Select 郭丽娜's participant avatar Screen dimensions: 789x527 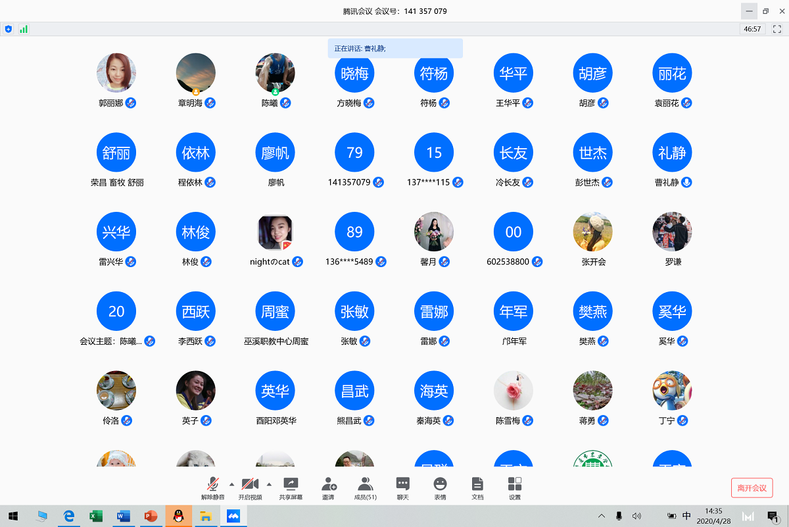pyautogui.click(x=116, y=73)
